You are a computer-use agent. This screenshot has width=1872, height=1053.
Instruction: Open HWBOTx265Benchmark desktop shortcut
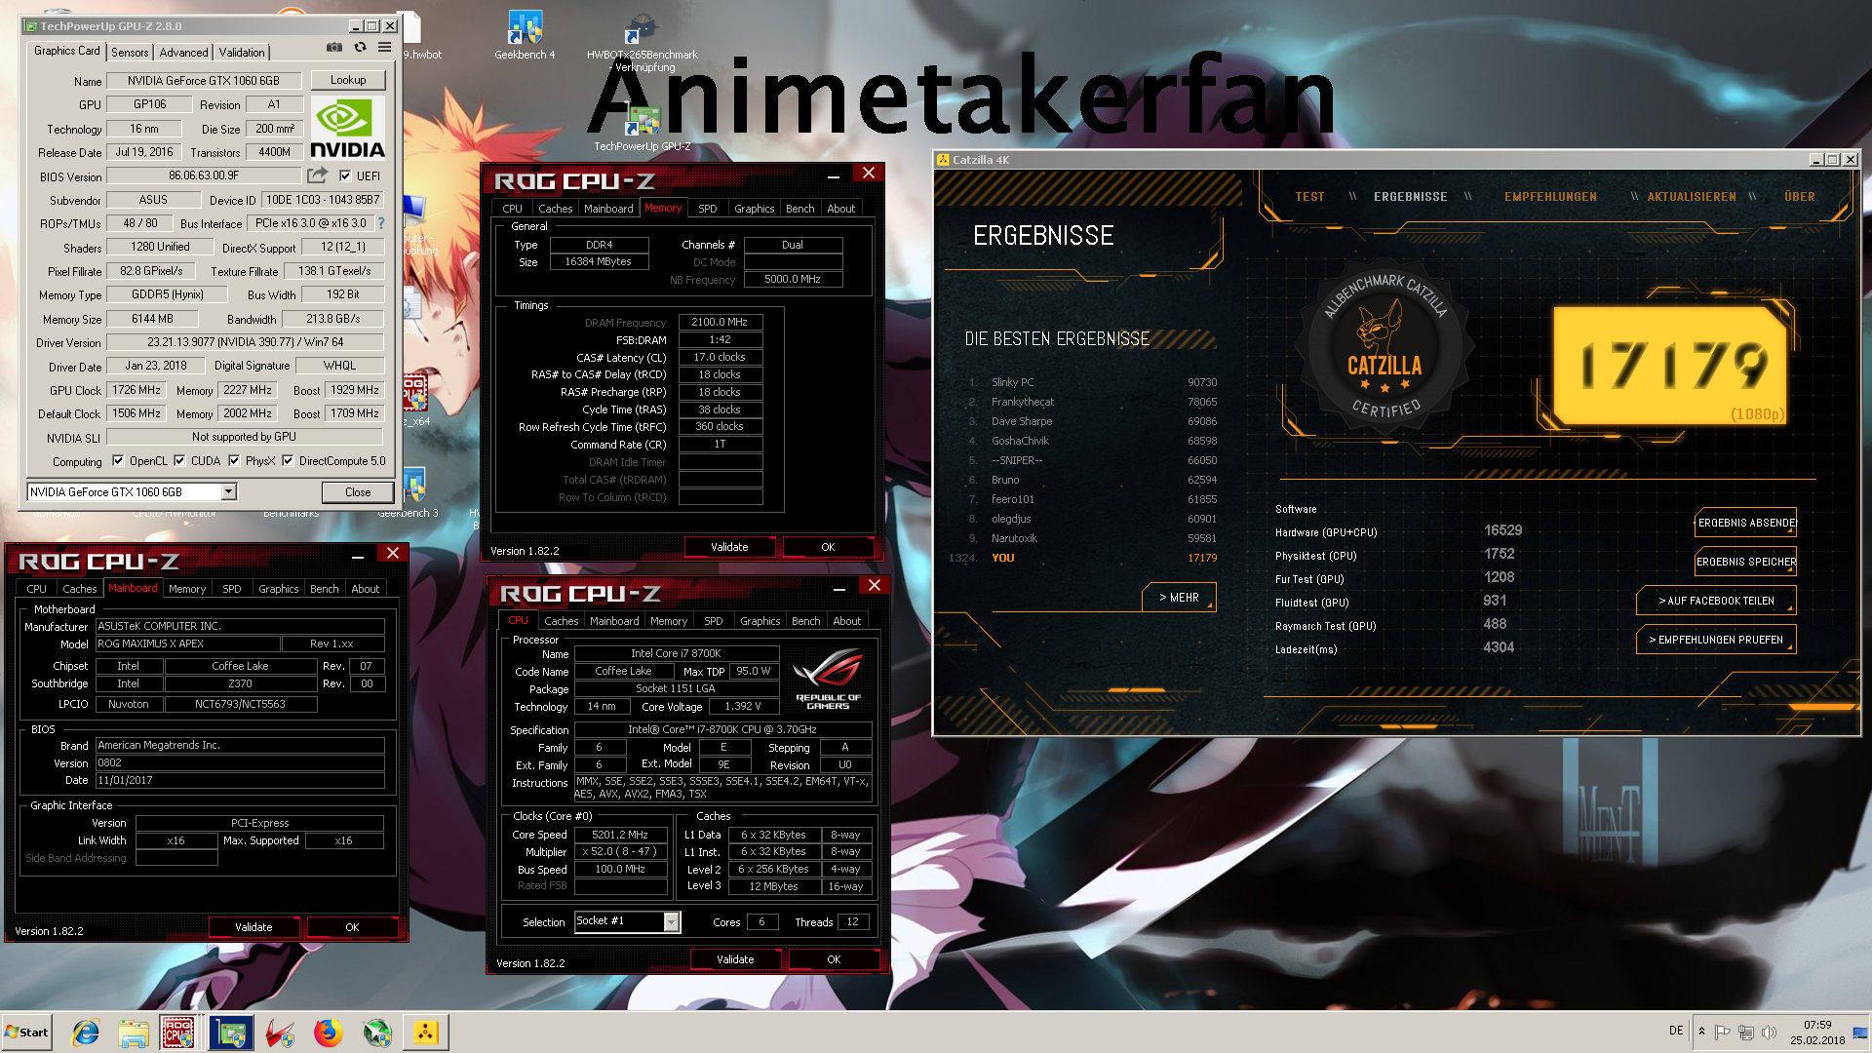click(x=642, y=43)
